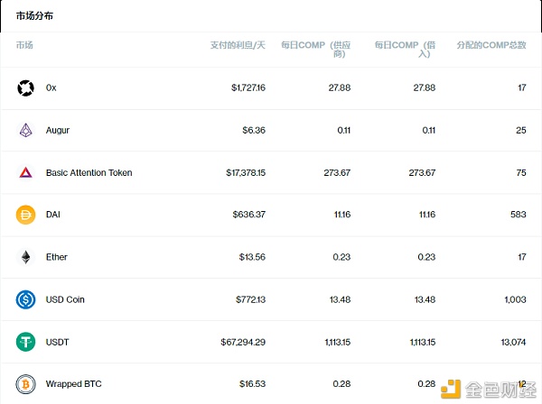Image resolution: width=542 pixels, height=404 pixels.
Task: Open the Basic Attention Token market
Action: [x=89, y=172]
